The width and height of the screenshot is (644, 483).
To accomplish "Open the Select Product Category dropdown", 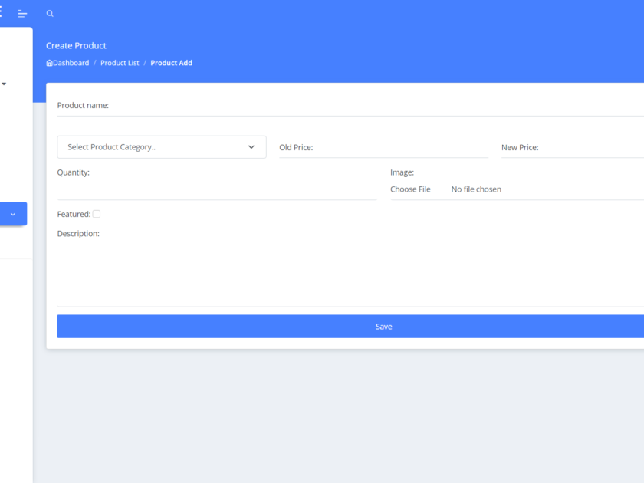I will coord(161,146).
